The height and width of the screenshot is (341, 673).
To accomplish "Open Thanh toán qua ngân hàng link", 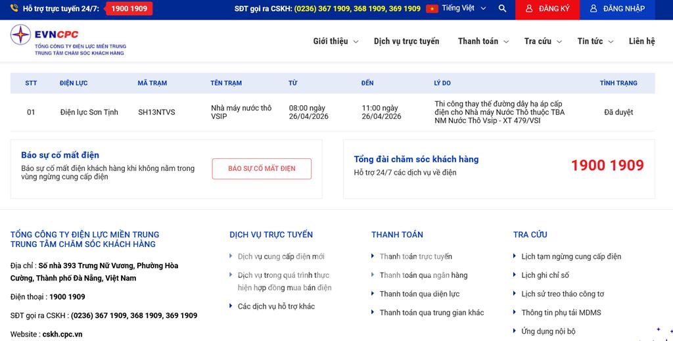I will point(423,275).
